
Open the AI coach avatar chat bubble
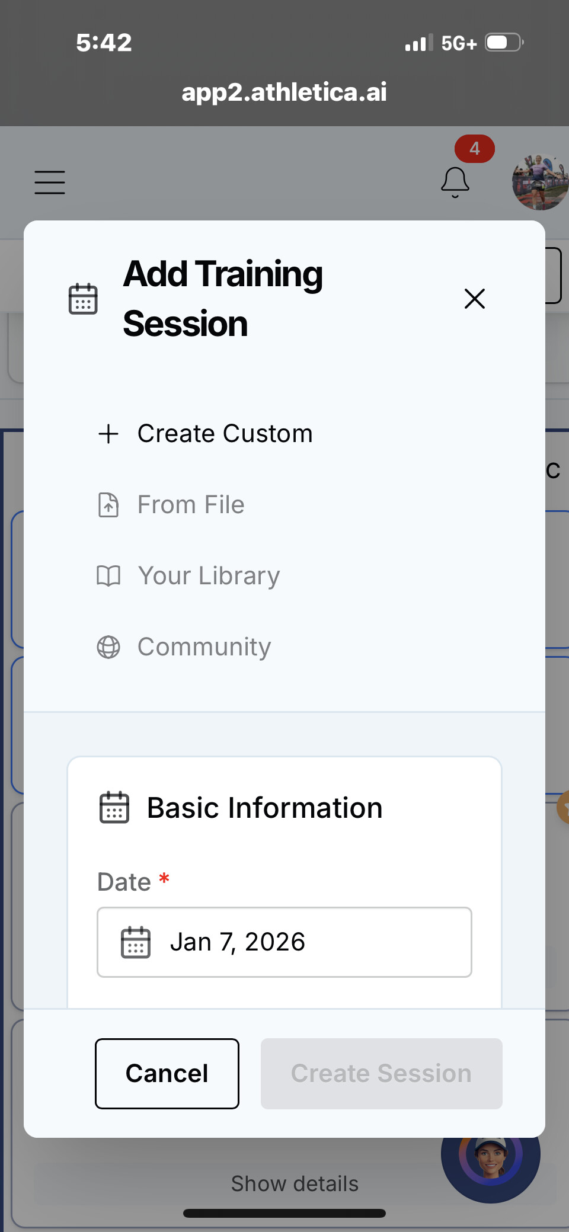pos(491,1161)
